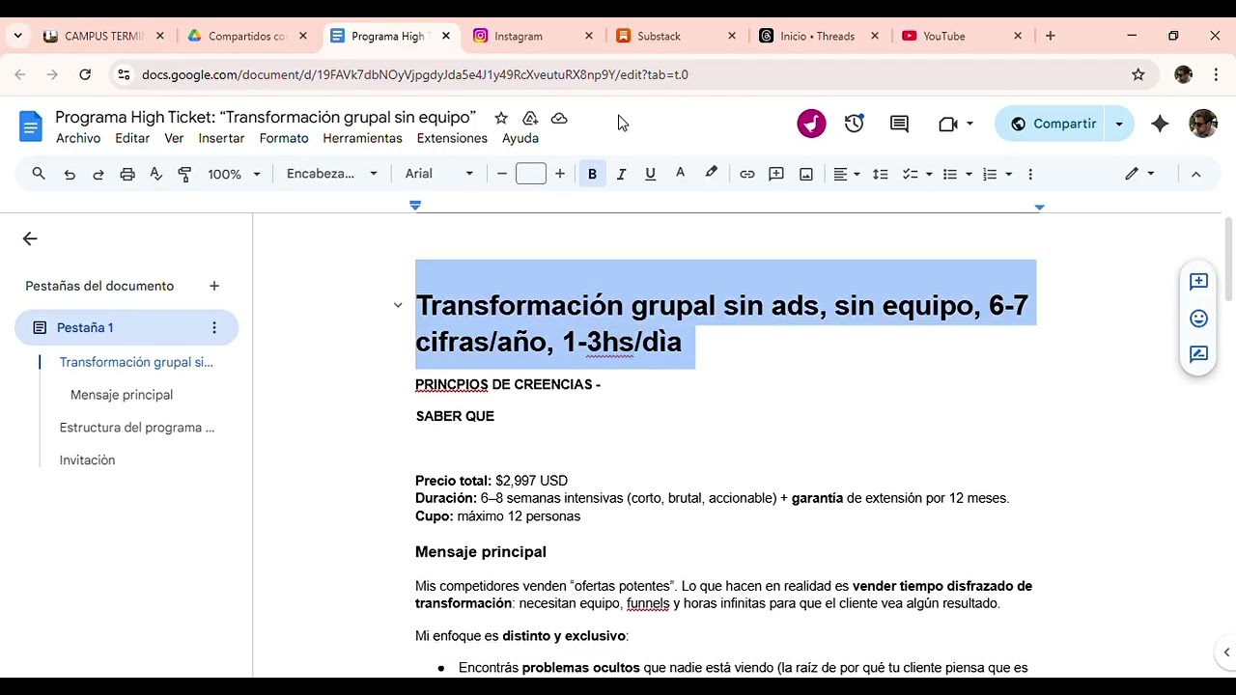Increase the font size
The height and width of the screenshot is (695, 1236).
[x=560, y=174]
